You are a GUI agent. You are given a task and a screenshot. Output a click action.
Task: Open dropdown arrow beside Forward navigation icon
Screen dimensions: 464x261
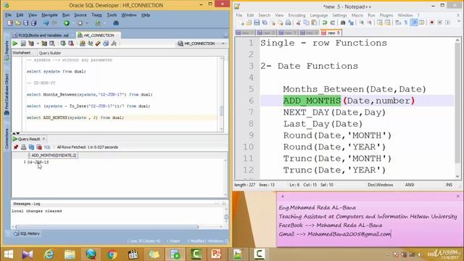[87, 22]
